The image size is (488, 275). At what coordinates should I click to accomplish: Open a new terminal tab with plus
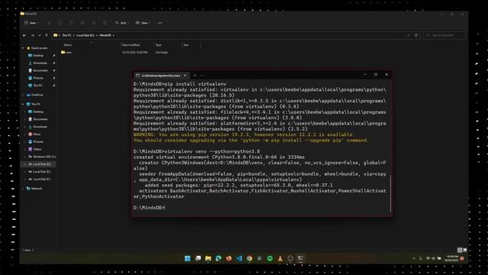195,76
